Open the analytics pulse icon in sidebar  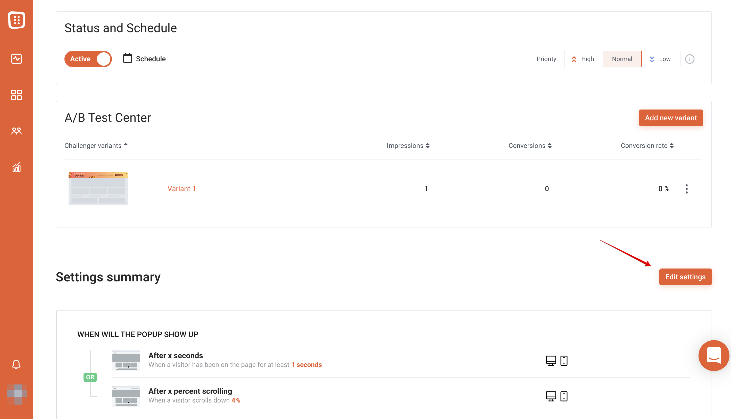point(16,59)
